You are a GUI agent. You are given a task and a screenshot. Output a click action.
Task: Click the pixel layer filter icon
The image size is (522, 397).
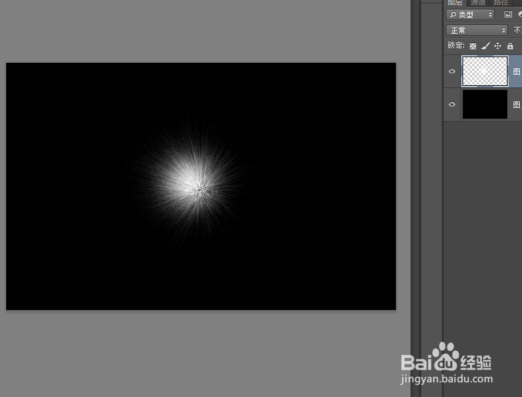[x=508, y=15]
